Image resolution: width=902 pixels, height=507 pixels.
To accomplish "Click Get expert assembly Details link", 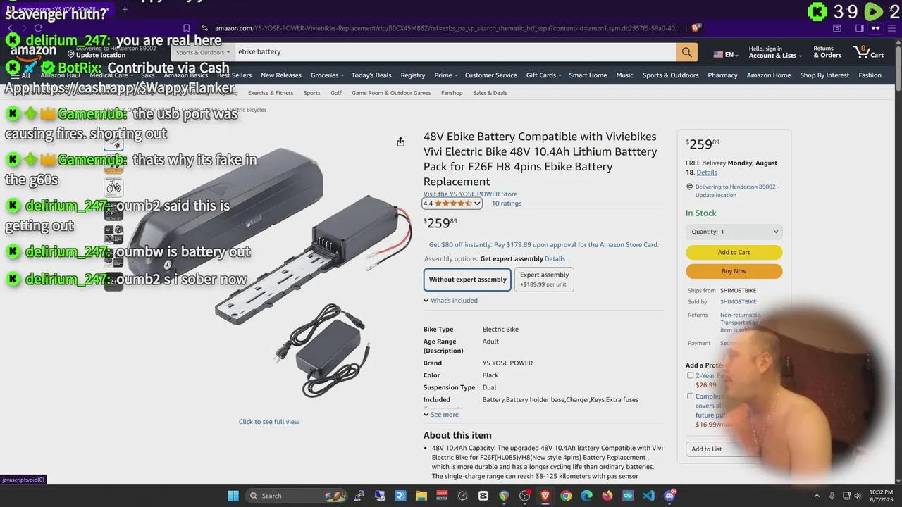I will 555,259.
